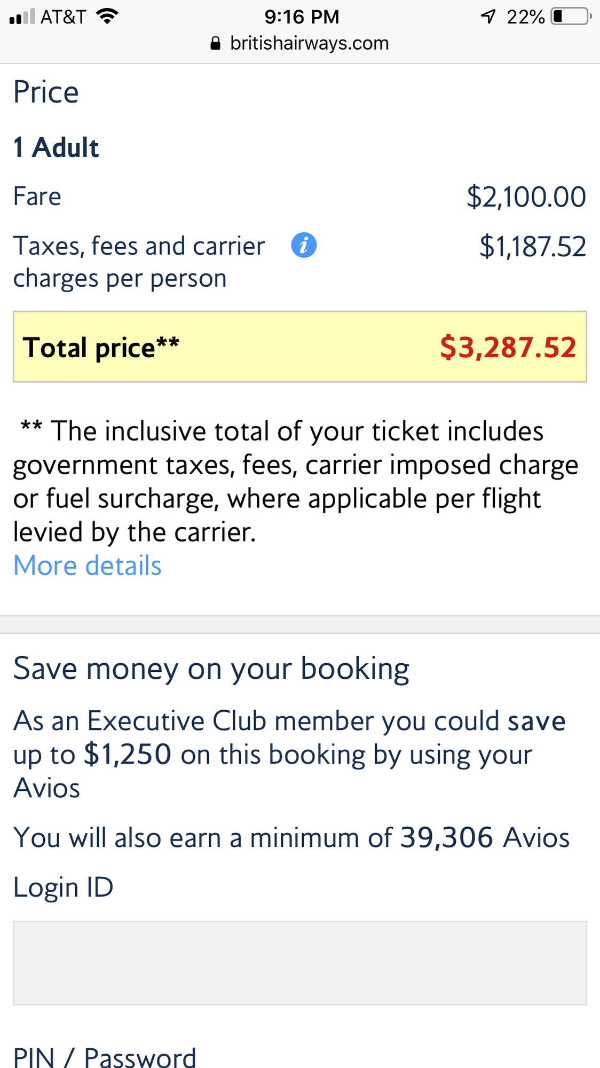Tap the $1,187.52 taxes amount
The width and height of the screenshot is (600, 1068).
point(533,246)
